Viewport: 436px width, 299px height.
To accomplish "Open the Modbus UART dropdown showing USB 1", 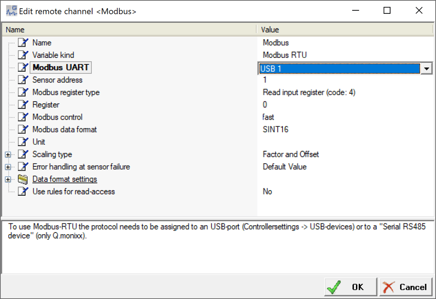I will (426, 68).
